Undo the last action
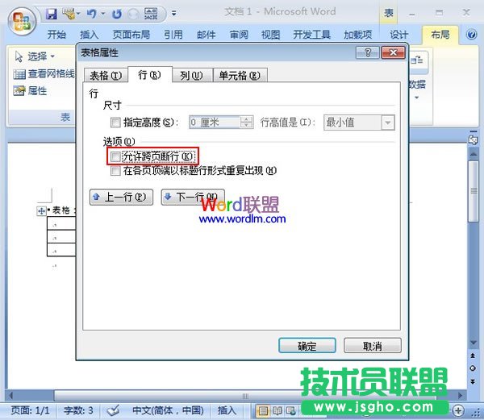 click(92, 14)
